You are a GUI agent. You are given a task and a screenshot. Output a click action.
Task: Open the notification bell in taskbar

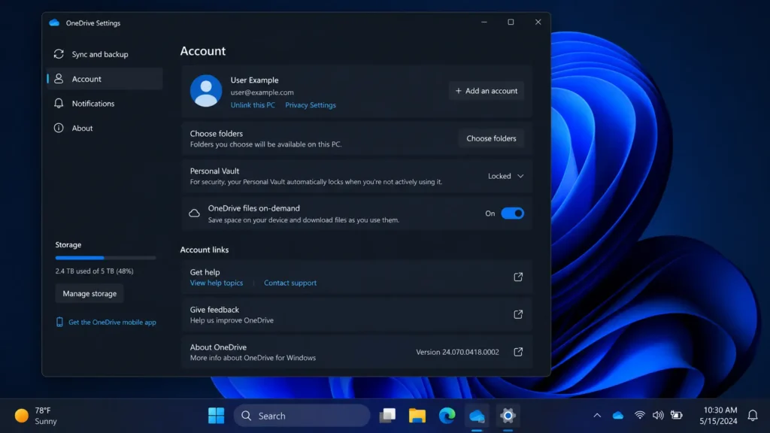click(x=752, y=415)
